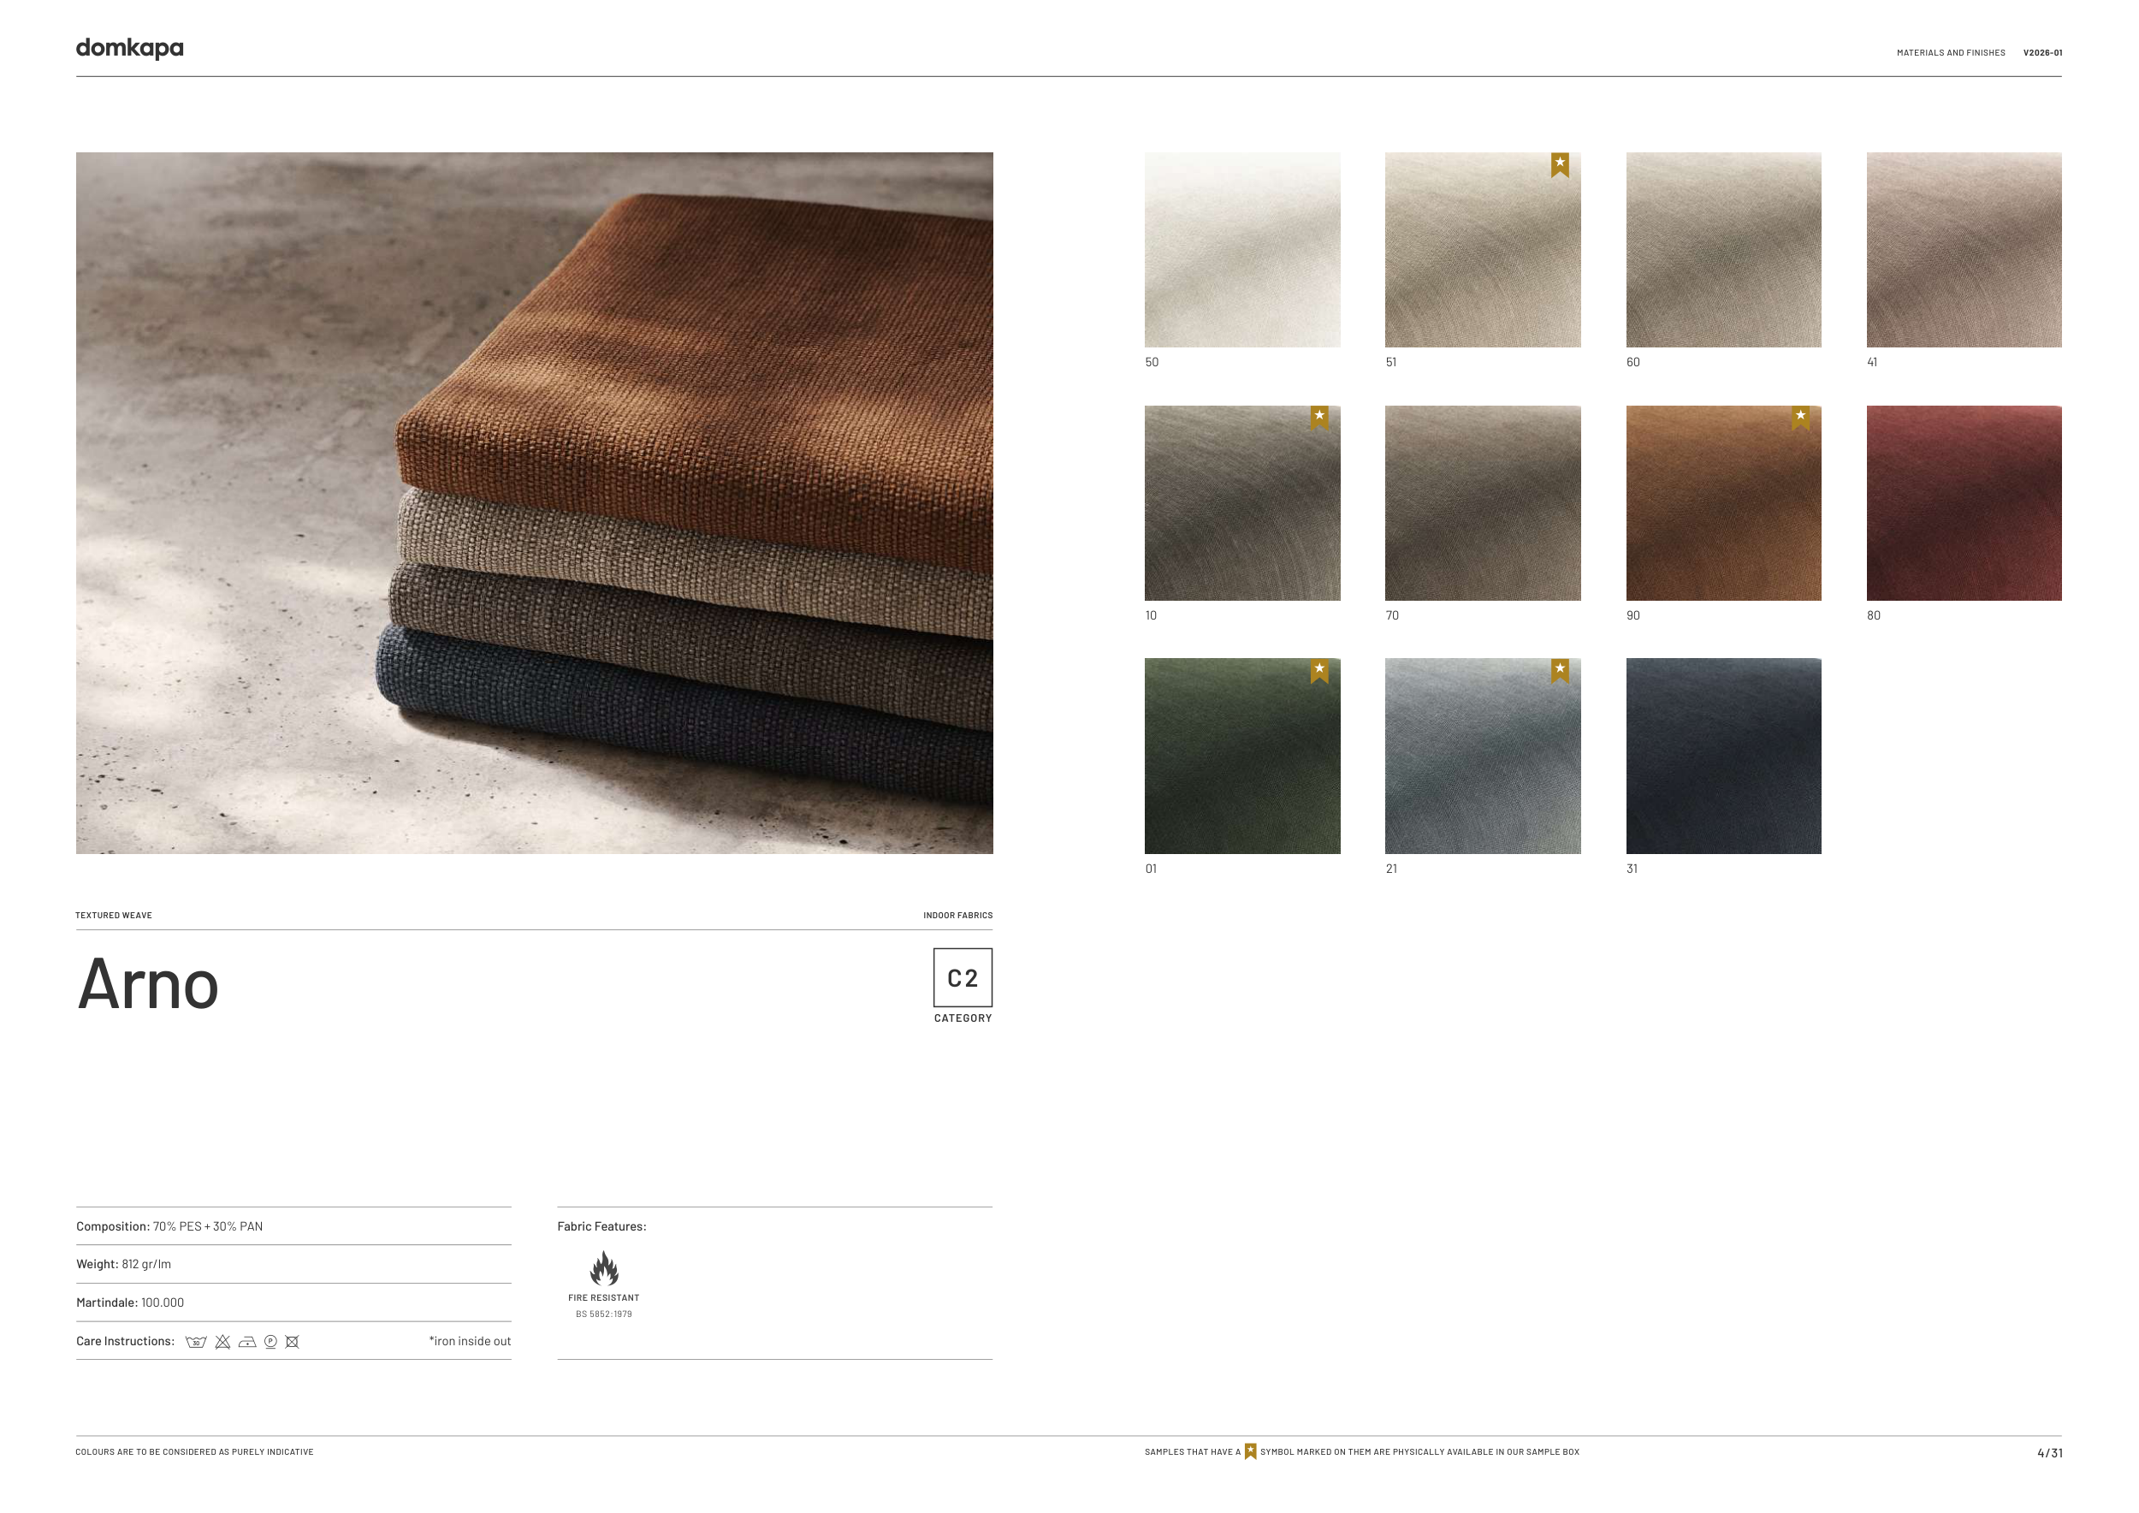Click the star bookmark on swatch 51
Image resolution: width=2139 pixels, height=1513 pixels.
coord(1560,165)
